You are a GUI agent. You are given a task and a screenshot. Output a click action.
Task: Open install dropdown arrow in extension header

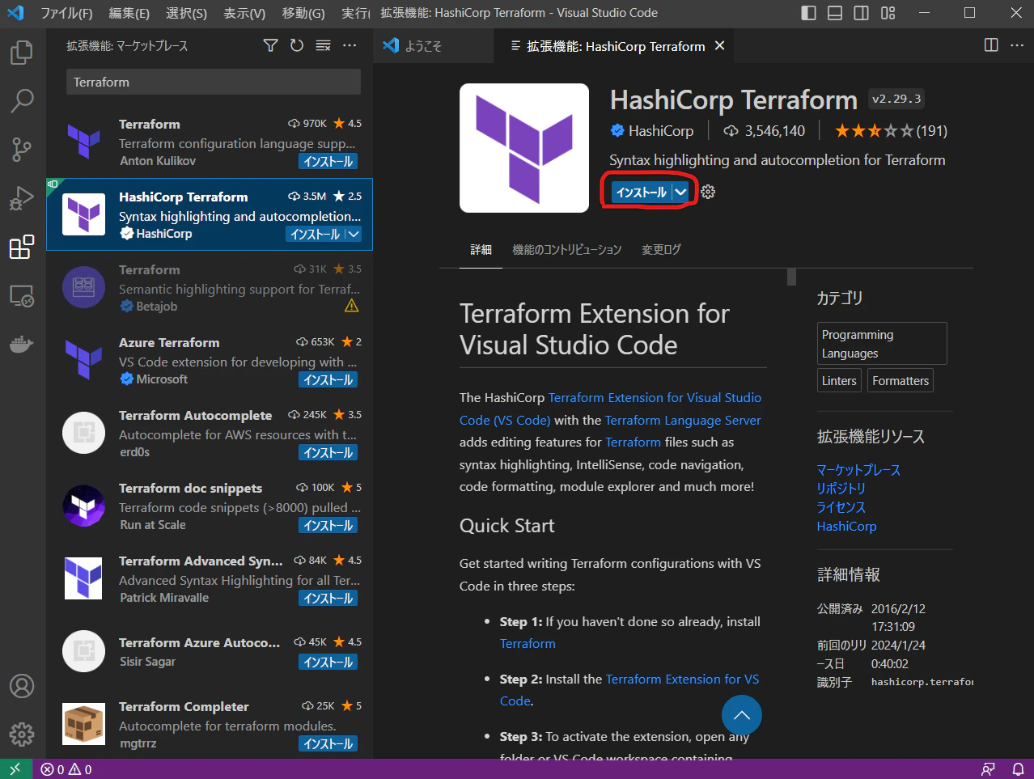[x=681, y=192]
